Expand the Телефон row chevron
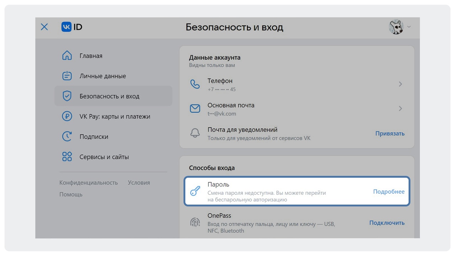Screen dimensions: 455x256 (x=400, y=84)
